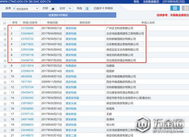Select the date 2009年11月09日
The width and height of the screenshot is (189, 137).
coord(51,82)
